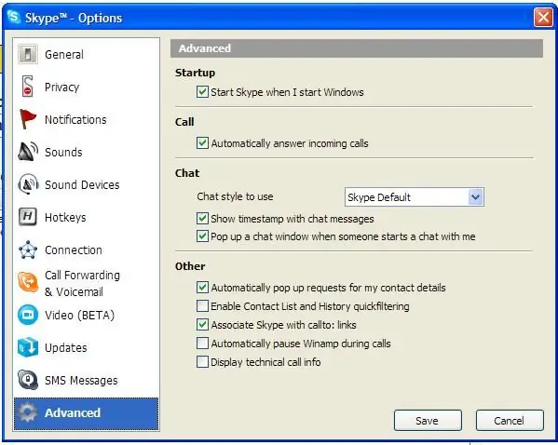Click the Hotkeys H key icon
The width and height of the screenshot is (558, 445).
click(28, 216)
